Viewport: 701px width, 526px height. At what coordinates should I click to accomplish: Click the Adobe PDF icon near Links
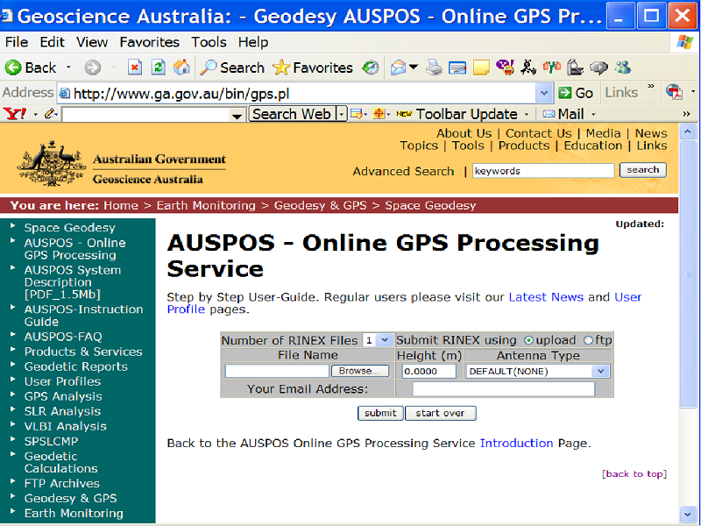coord(674,92)
